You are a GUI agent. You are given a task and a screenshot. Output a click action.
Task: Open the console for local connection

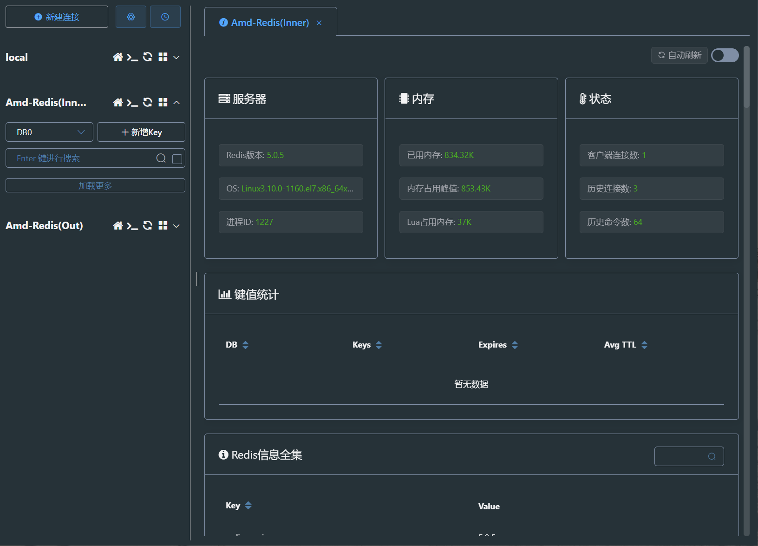[x=132, y=57]
